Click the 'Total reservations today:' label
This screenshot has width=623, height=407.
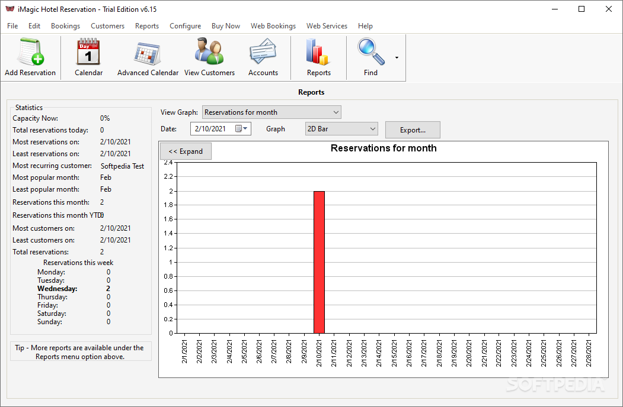point(50,130)
